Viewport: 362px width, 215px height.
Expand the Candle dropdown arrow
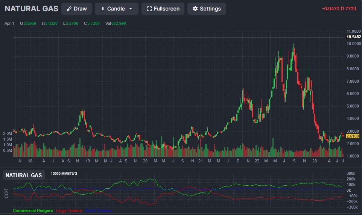coord(131,9)
